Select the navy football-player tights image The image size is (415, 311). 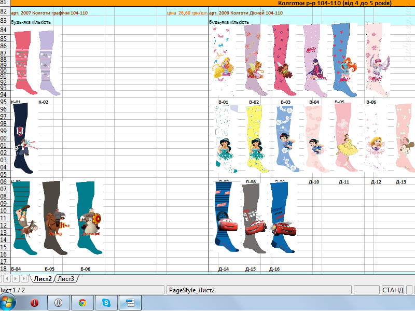[x=24, y=138]
